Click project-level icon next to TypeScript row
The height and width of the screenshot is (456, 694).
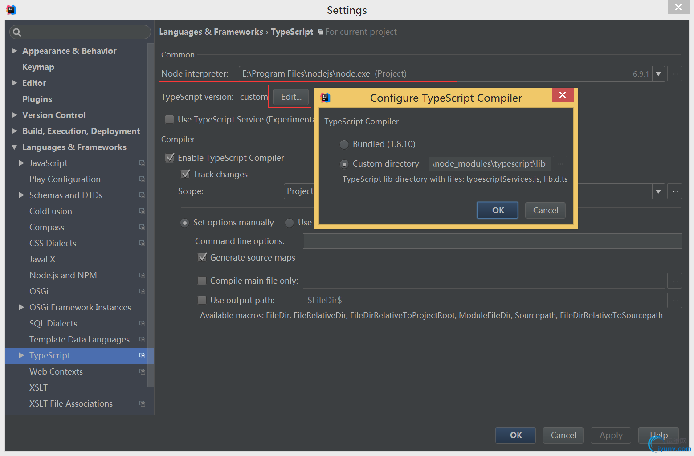[x=142, y=356]
